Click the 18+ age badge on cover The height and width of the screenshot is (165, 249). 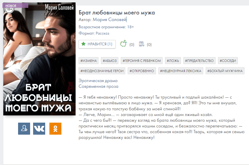tap(9, 10)
